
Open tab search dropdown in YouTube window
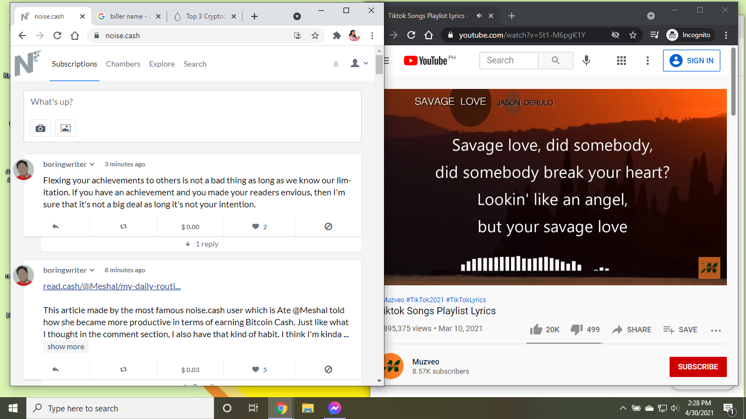click(x=651, y=16)
